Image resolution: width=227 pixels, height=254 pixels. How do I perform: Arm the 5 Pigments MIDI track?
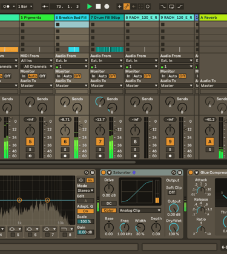(30, 156)
